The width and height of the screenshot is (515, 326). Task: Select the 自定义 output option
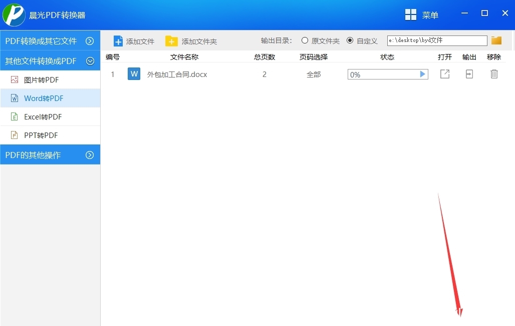[x=350, y=40]
